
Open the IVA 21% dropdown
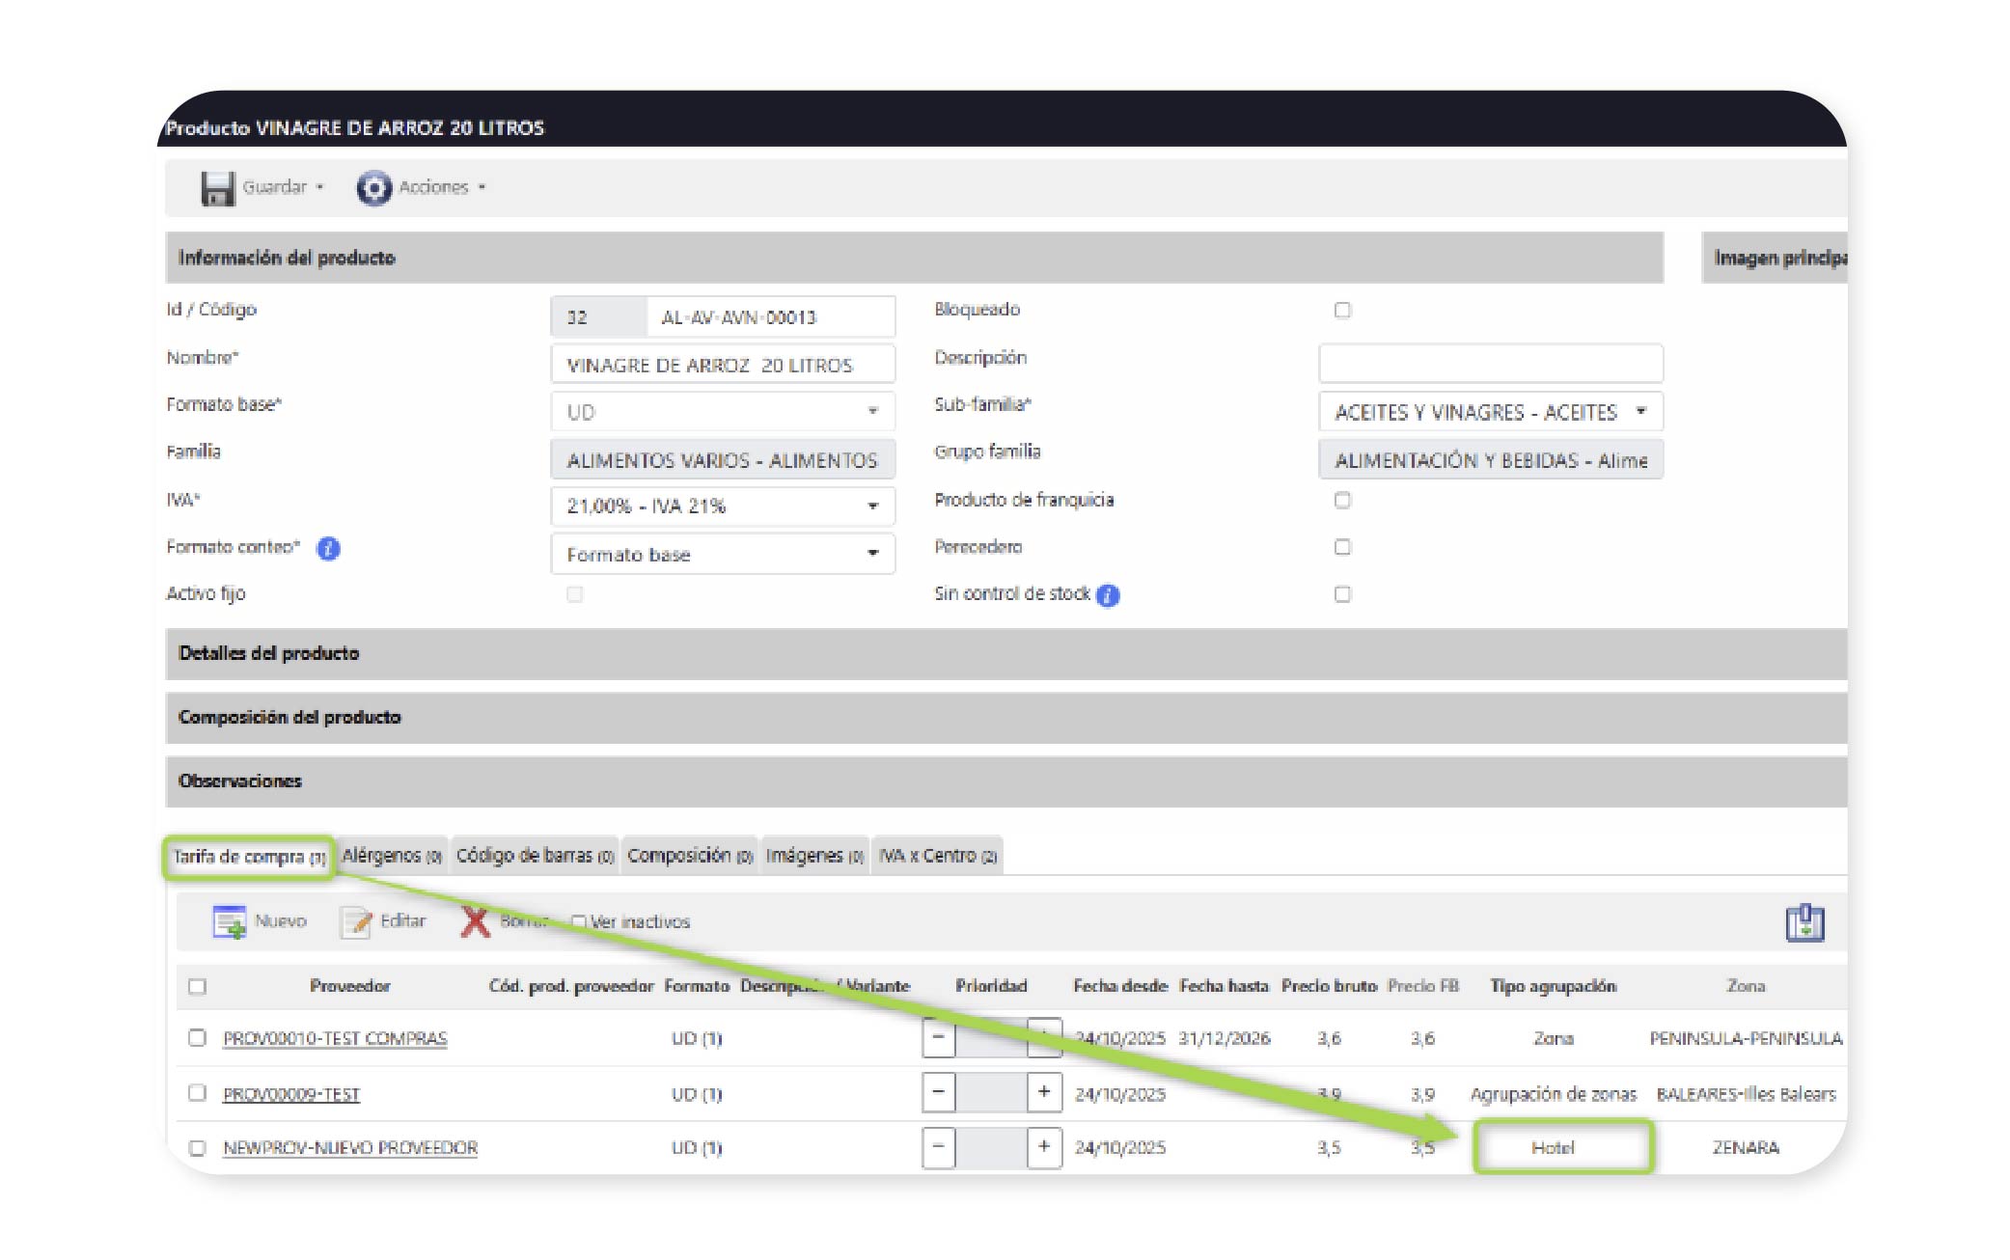pyautogui.click(x=722, y=507)
